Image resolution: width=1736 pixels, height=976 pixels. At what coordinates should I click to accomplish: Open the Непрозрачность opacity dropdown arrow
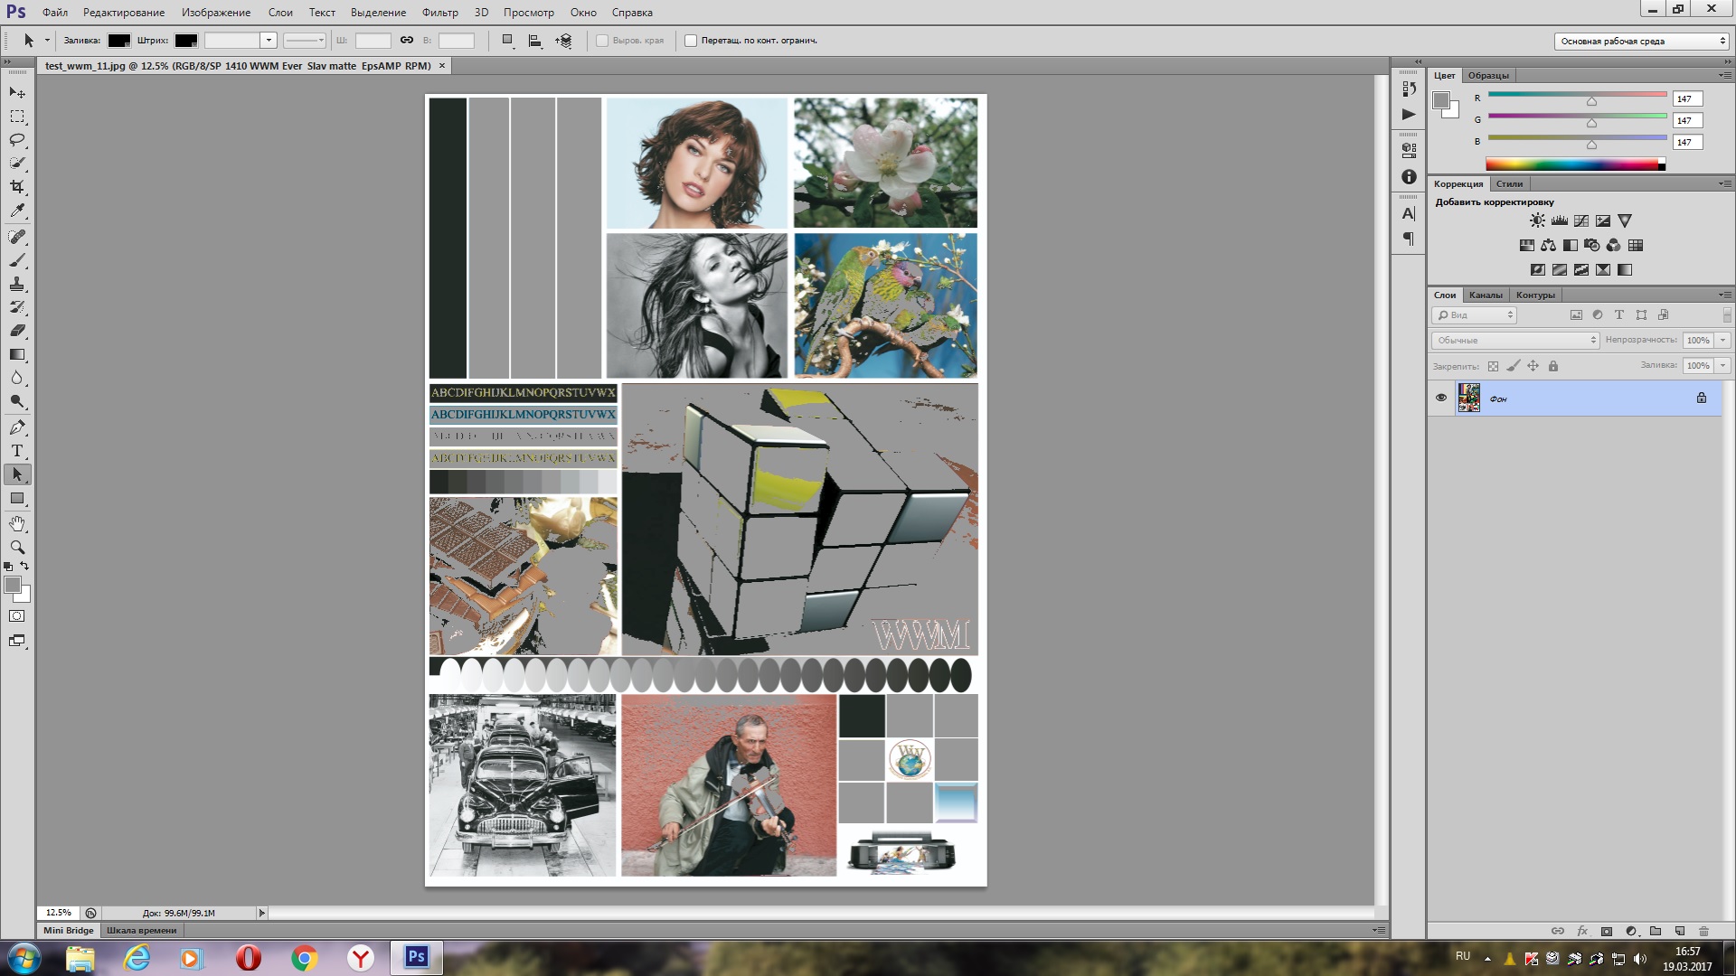coord(1723,341)
